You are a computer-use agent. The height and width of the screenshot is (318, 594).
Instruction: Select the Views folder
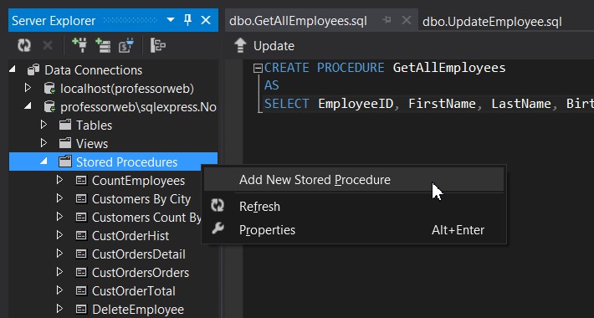tap(92, 144)
